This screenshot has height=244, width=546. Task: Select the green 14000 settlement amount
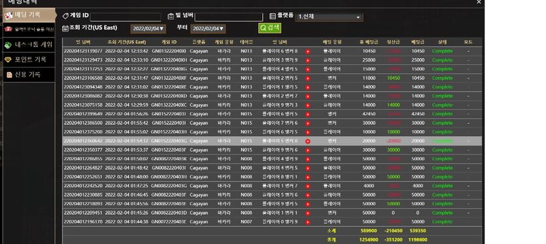tap(393, 105)
